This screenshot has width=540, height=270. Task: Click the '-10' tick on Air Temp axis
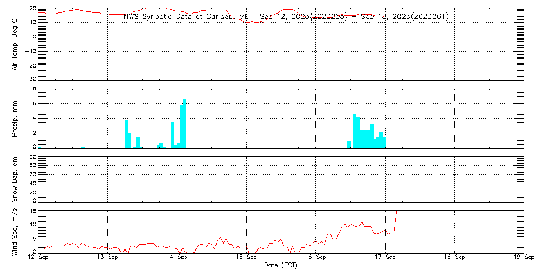(30, 51)
